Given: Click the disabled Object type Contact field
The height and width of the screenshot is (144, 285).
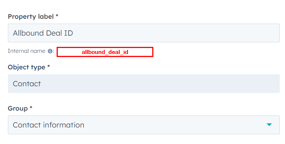Looking at the screenshot, I should pos(144,84).
